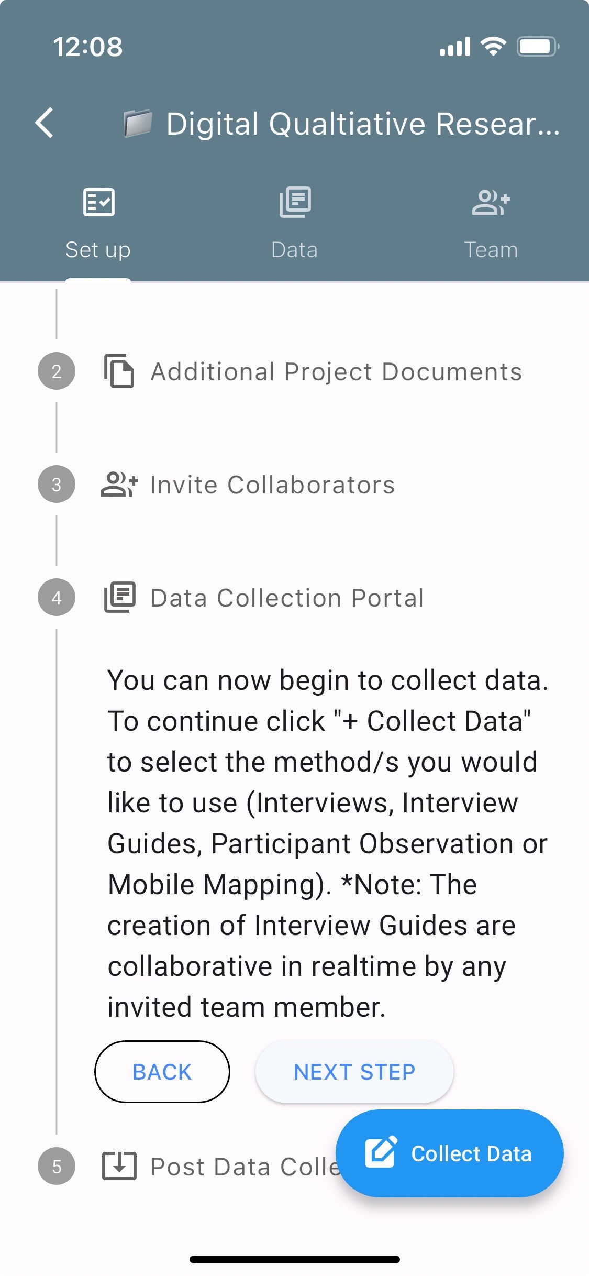Click the pencil icon on Collect Data
The image size is (589, 1276).
(381, 1152)
